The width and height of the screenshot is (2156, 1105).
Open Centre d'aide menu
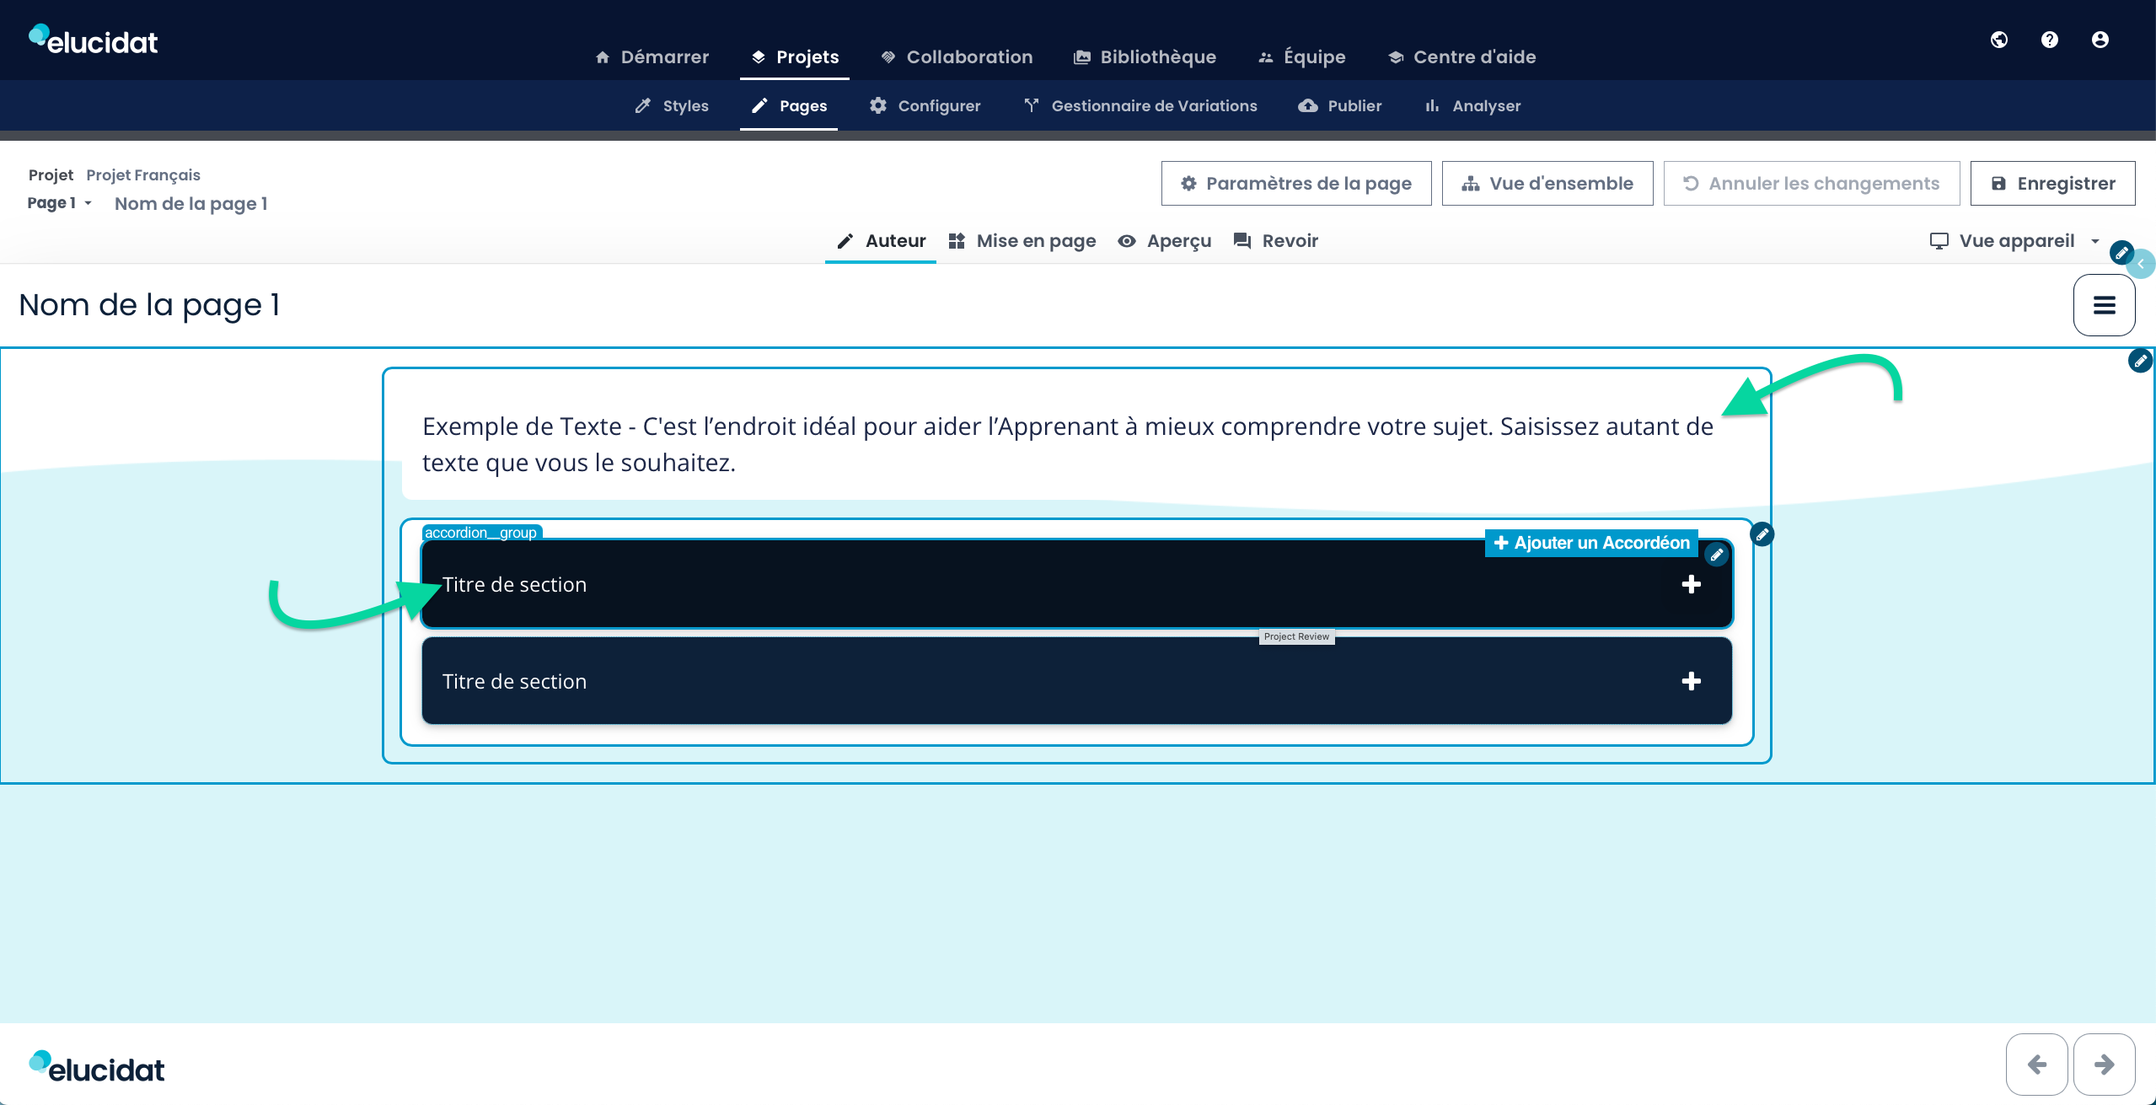[1462, 57]
